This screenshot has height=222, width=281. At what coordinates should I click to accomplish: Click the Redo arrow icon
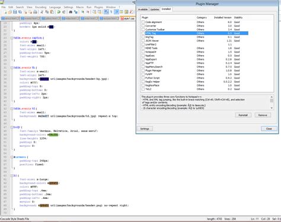pyautogui.click(x=64, y=12)
